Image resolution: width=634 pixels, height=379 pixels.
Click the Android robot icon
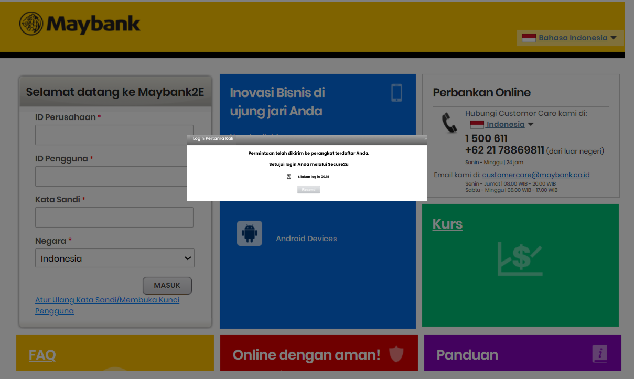coord(250,233)
